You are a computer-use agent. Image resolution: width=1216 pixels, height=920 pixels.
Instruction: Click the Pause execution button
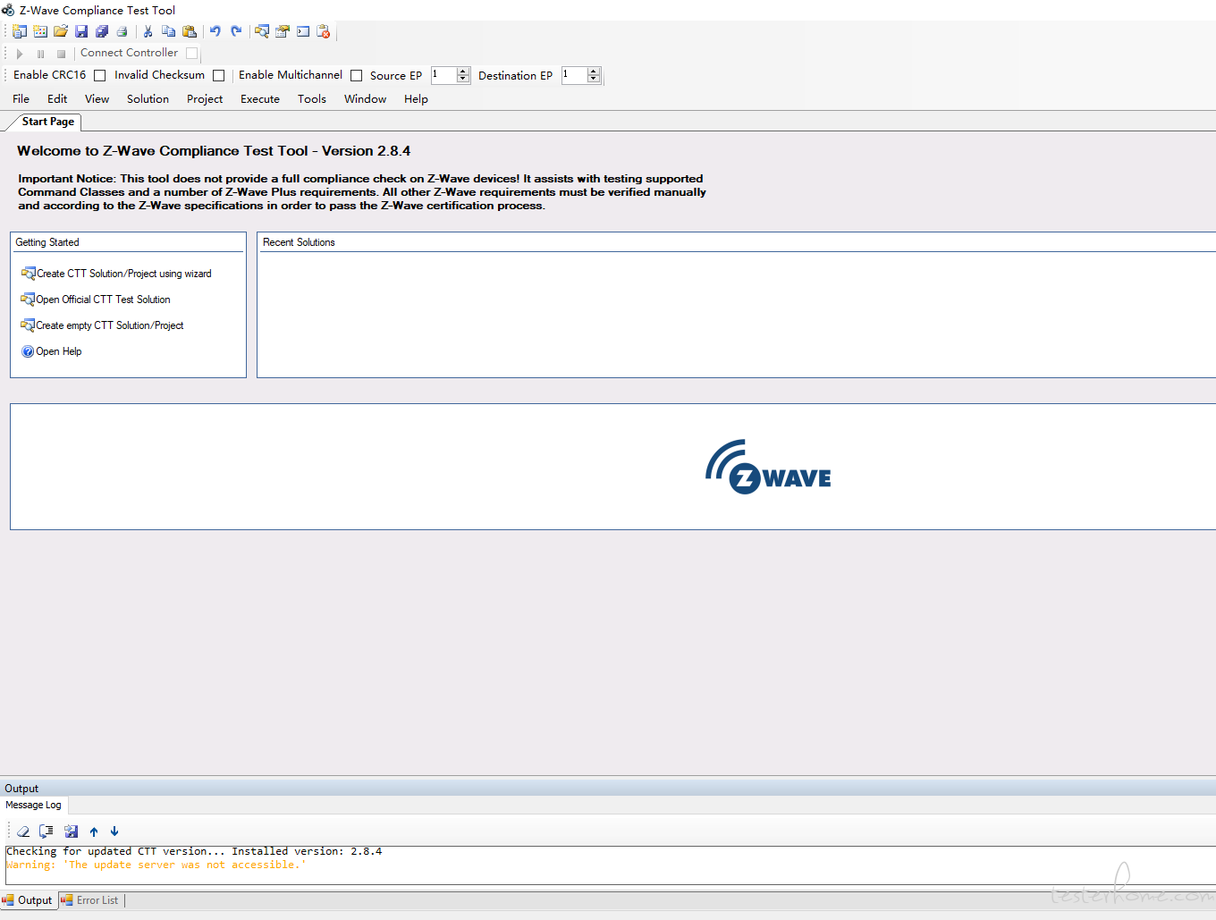(40, 54)
